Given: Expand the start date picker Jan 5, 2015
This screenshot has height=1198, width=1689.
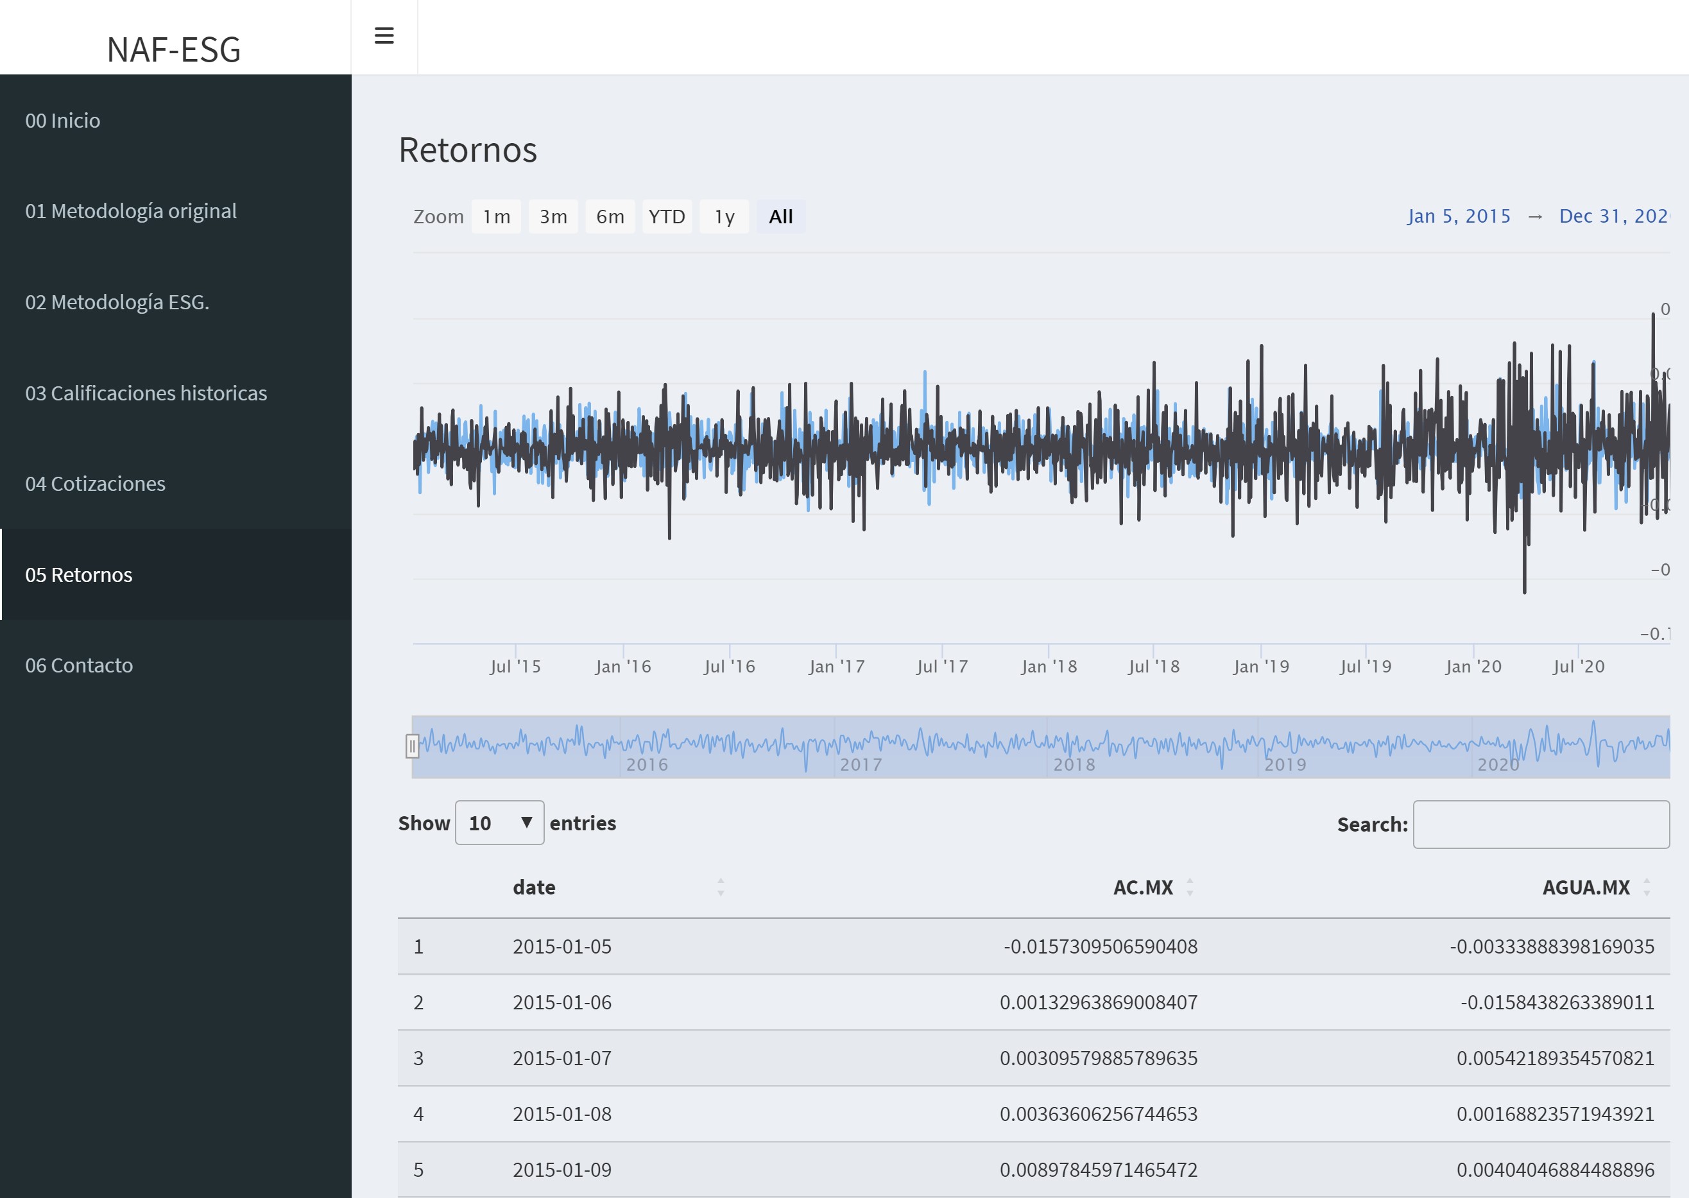Looking at the screenshot, I should click(x=1458, y=216).
